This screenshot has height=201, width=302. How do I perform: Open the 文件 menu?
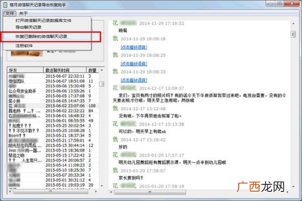[10, 13]
